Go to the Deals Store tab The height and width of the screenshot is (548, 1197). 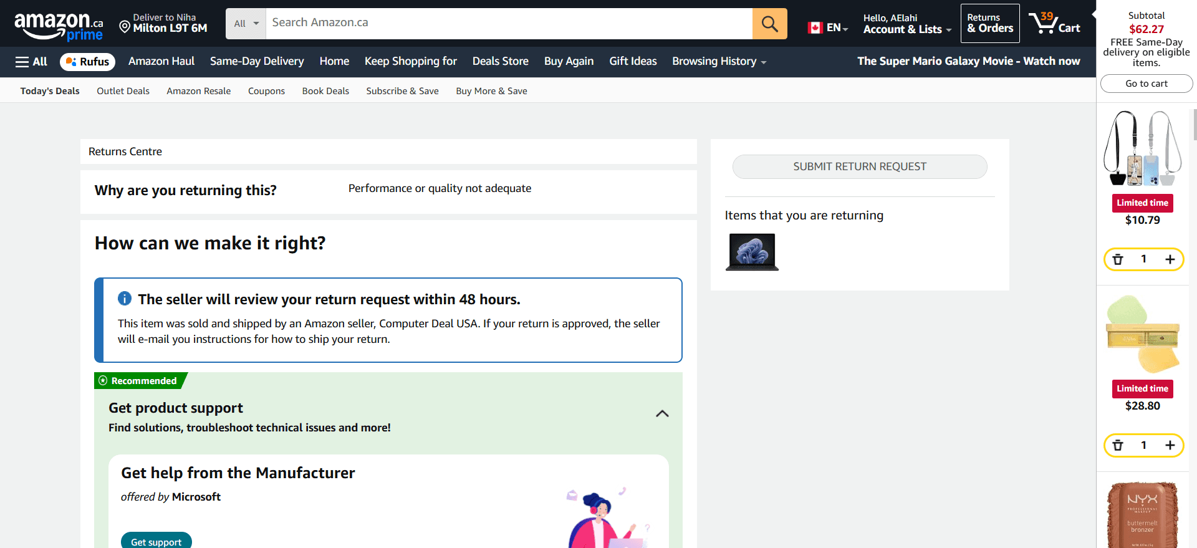pyautogui.click(x=500, y=62)
